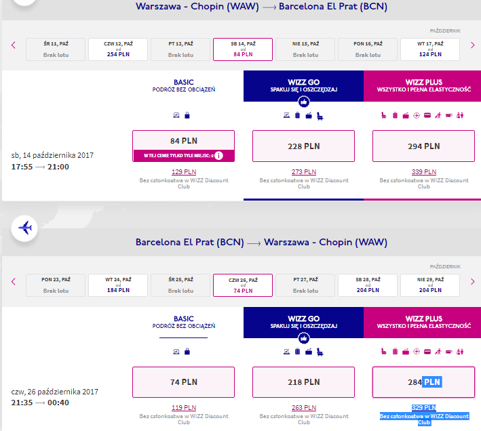This screenshot has width=481, height=431.
Task: Choose outbound WIZZ GO fare, 228 PLN
Action: pyautogui.click(x=303, y=146)
